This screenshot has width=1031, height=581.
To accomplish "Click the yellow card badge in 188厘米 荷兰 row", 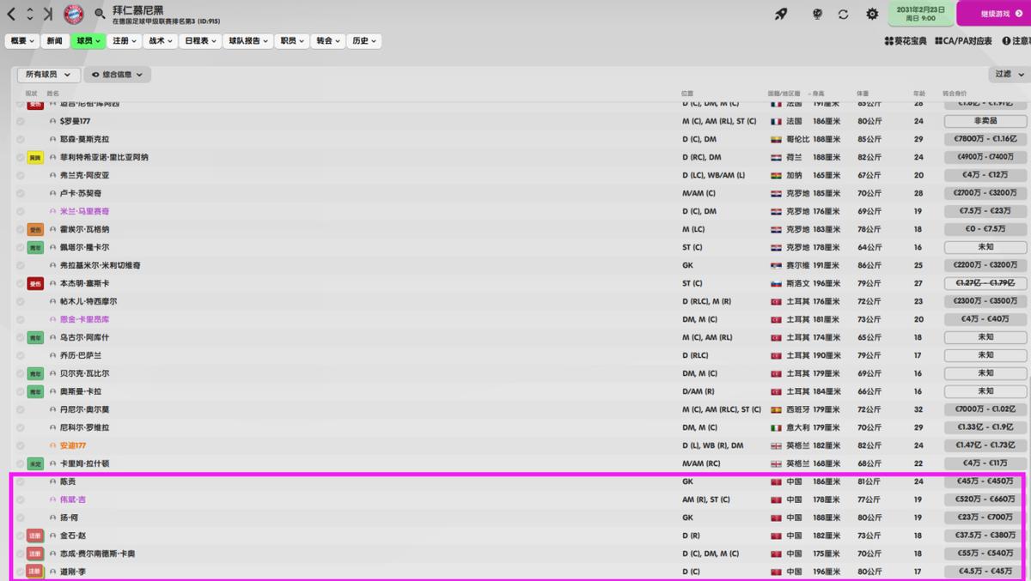I will coord(35,157).
